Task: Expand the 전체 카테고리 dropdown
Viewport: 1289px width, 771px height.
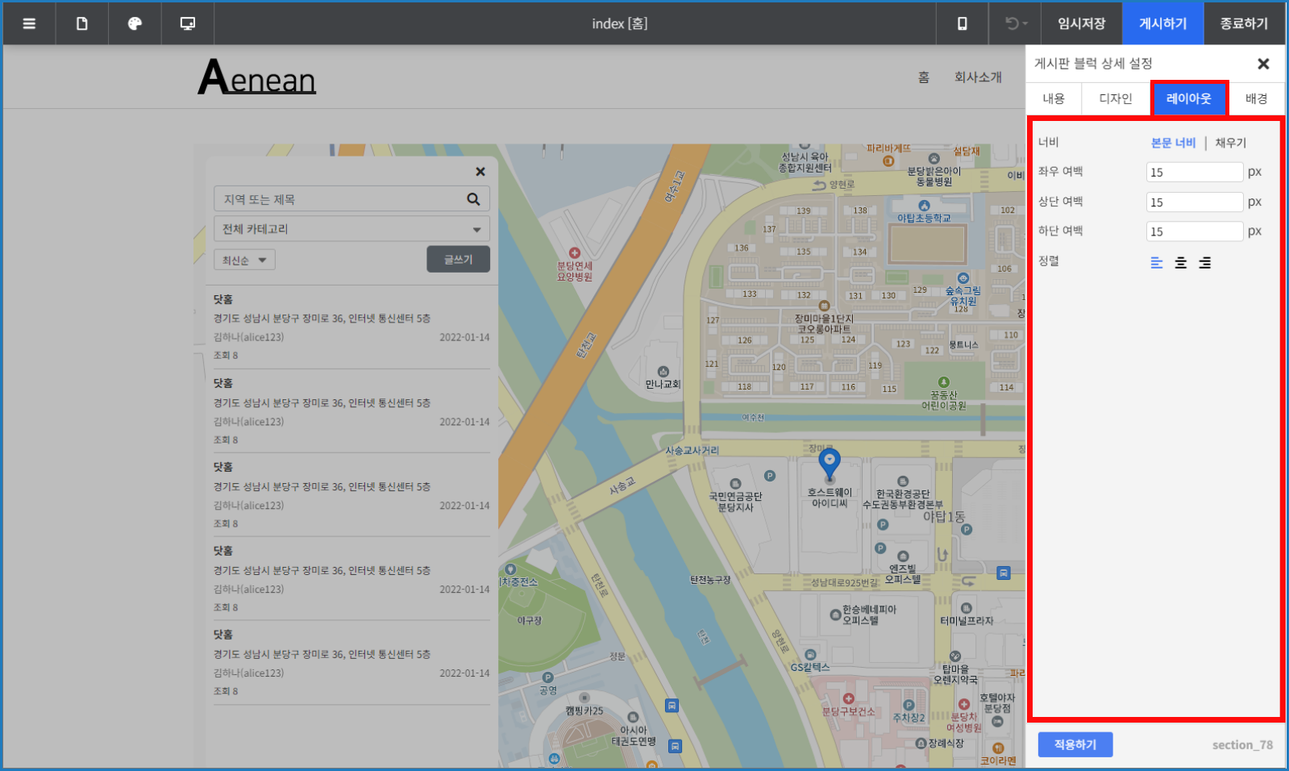Action: [x=351, y=229]
